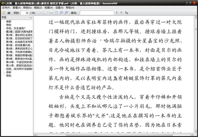
Task: Click the 查找: label in toolbar
Action: tap(74, 13)
